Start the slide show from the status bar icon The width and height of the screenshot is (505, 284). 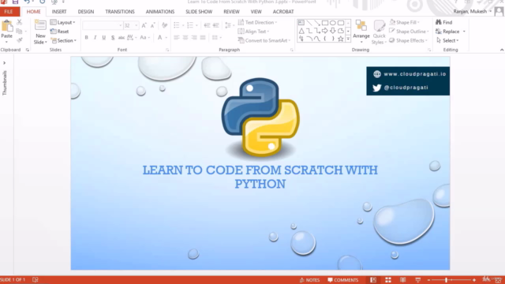pos(417,280)
